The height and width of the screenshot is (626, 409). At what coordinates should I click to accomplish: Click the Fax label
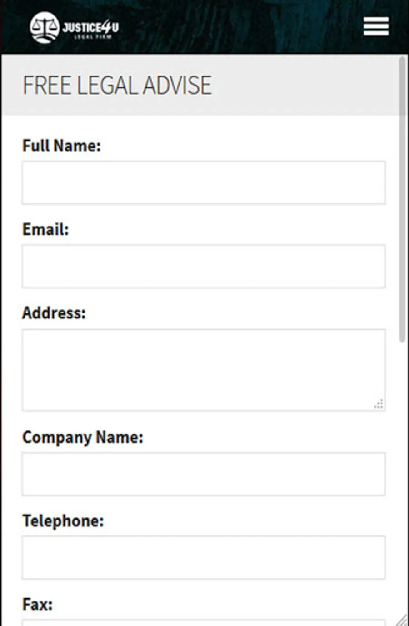click(x=37, y=605)
